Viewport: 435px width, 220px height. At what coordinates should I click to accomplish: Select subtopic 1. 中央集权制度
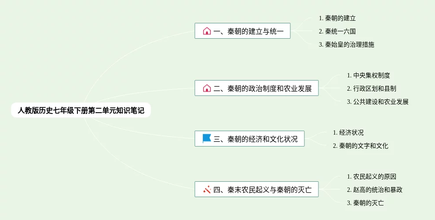[x=368, y=75]
